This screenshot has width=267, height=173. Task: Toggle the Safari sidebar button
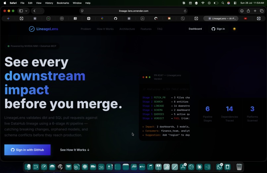[21, 11]
